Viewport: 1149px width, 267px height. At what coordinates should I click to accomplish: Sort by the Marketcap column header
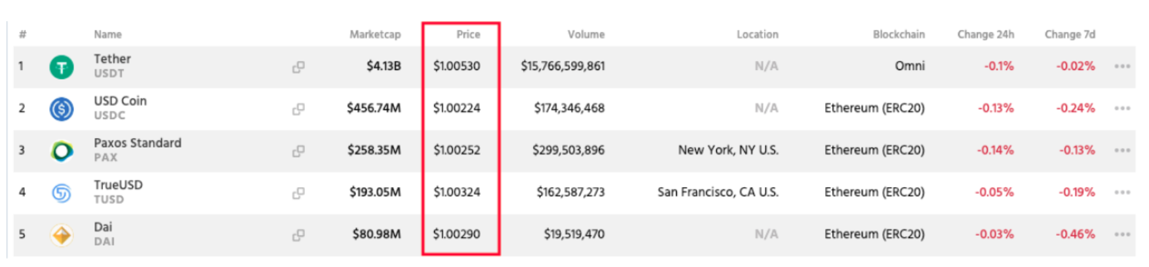point(375,35)
